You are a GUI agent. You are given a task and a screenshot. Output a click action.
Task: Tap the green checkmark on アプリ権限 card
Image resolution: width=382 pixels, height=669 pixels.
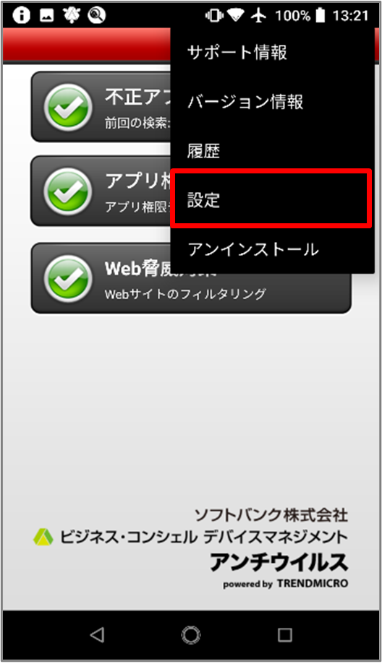point(68,191)
